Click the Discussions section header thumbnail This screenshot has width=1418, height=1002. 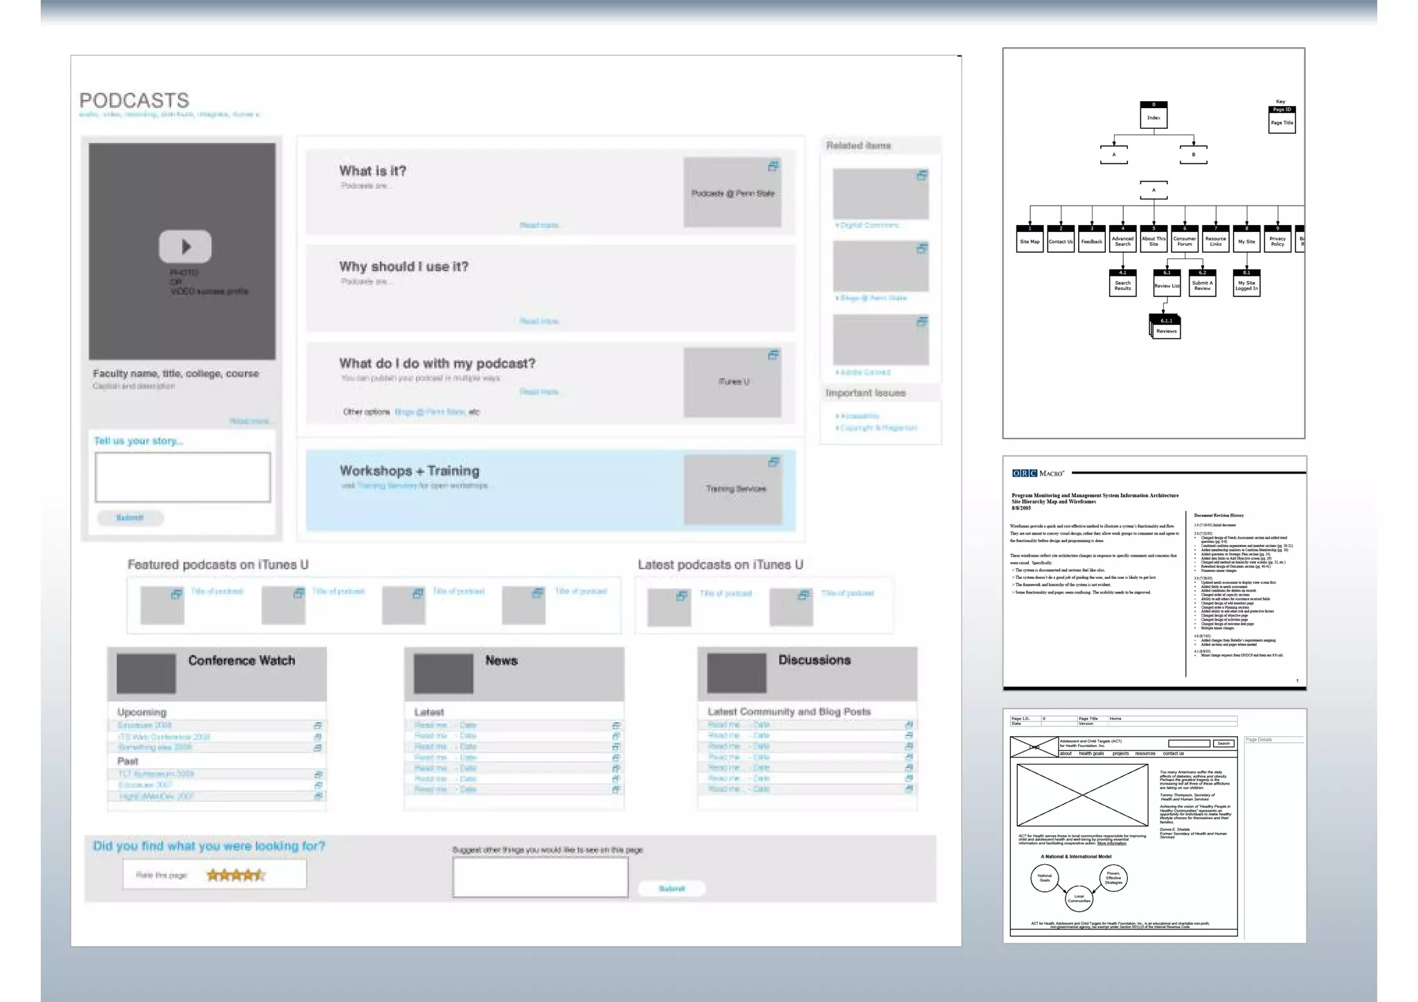coord(737,672)
